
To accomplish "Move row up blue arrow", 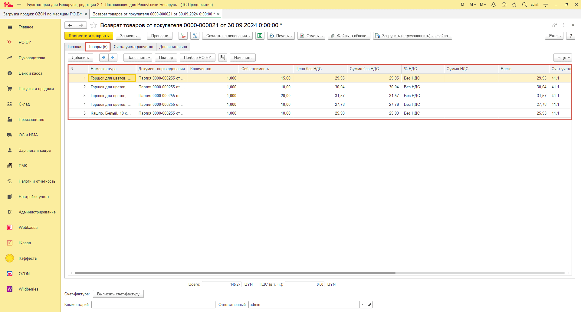I will coord(104,57).
